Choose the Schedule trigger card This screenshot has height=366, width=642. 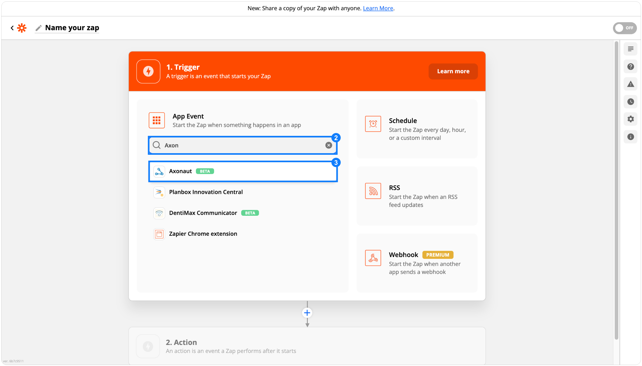[417, 129]
